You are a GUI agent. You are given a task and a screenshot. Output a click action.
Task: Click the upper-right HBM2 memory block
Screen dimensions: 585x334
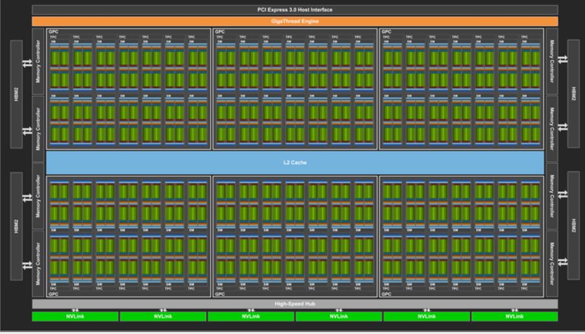(573, 93)
